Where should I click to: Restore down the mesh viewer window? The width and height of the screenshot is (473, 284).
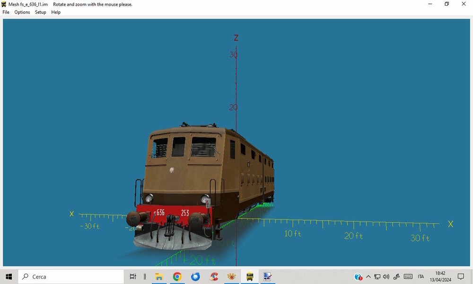tap(447, 4)
